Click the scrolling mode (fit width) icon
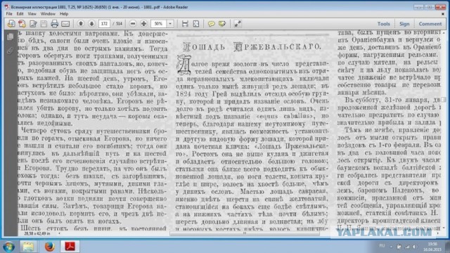This screenshot has width=450, height=253. click(185, 24)
